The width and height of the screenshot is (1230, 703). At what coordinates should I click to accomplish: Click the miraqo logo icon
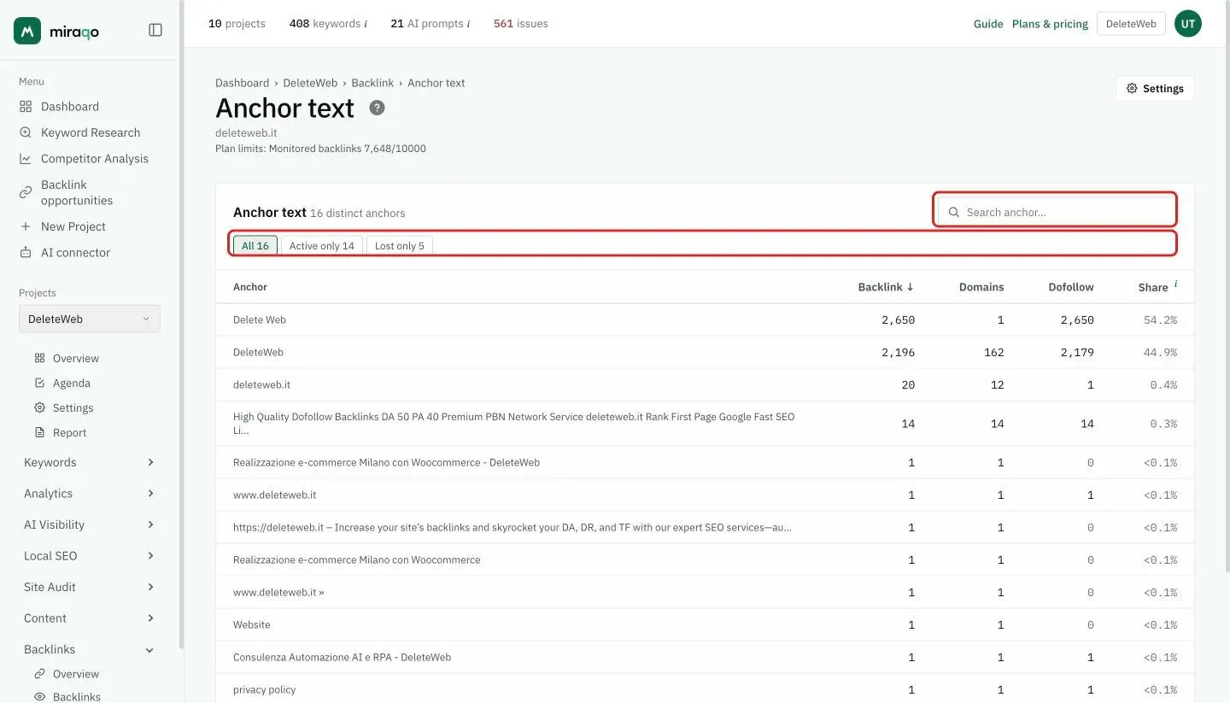click(x=27, y=31)
